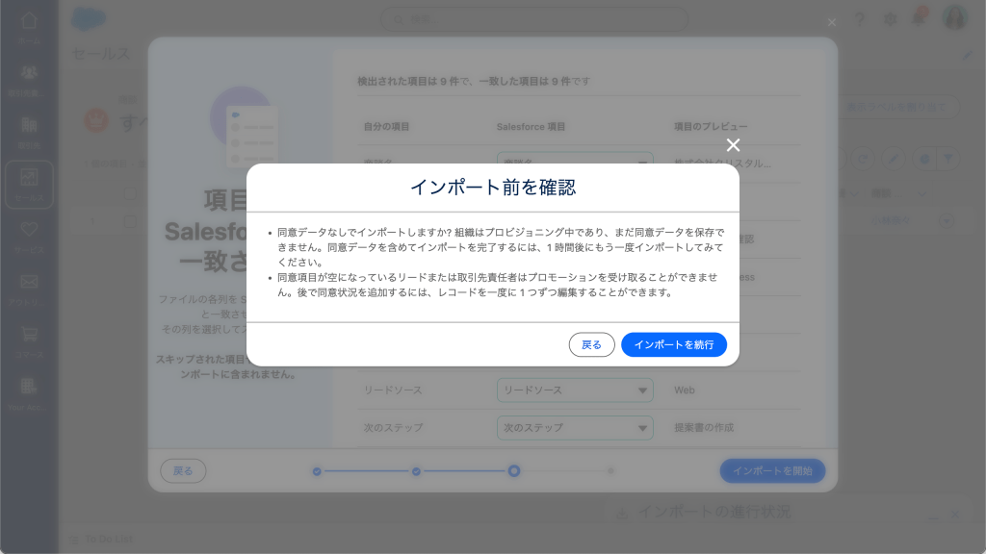Screen dimensions: 986x554
Task: Close the import wizard with top X
Action: click(831, 23)
